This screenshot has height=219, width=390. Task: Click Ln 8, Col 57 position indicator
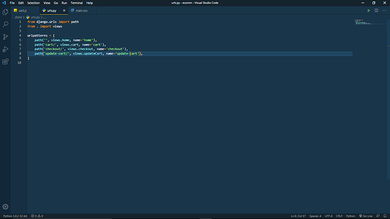pos(298,216)
